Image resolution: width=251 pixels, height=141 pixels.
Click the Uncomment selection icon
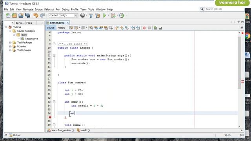(160, 28)
